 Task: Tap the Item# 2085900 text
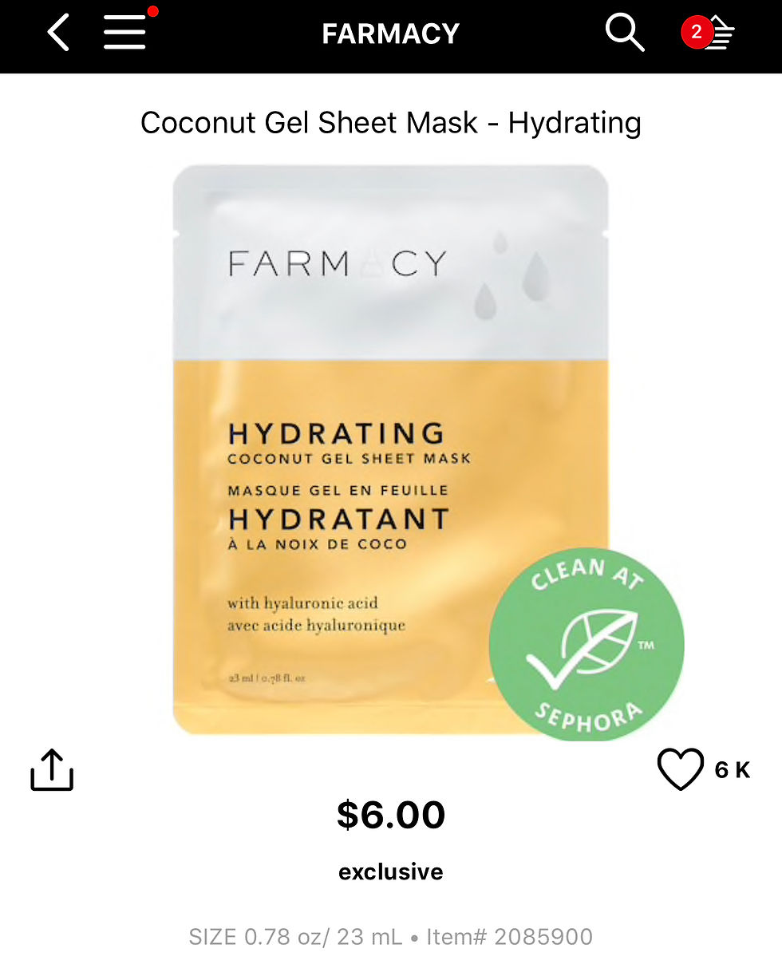(510, 936)
